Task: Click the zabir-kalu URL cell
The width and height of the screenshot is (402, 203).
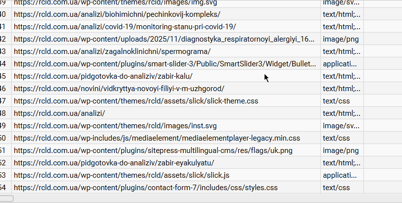Action: pos(103,76)
